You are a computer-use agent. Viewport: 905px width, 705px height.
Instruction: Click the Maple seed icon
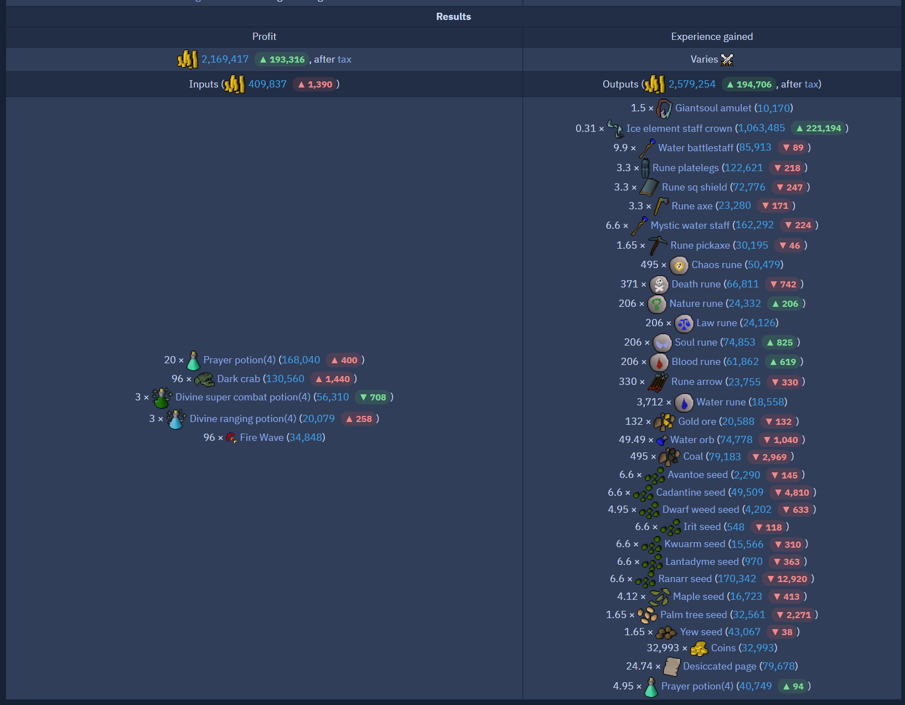coord(659,597)
